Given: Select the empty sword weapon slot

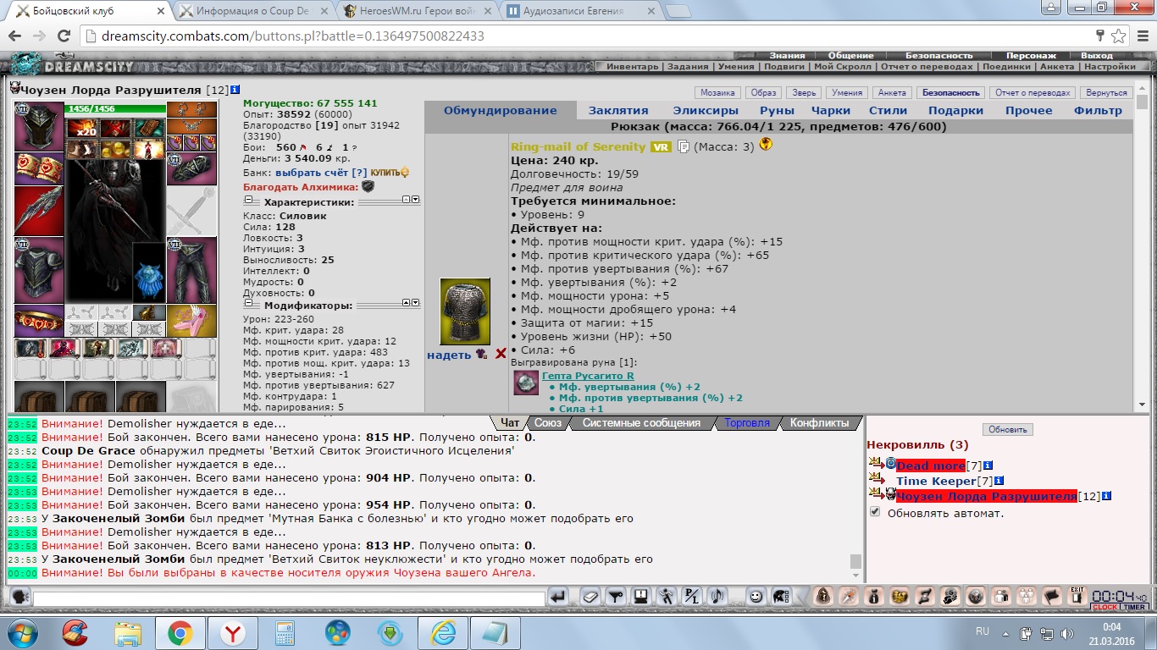Looking at the screenshot, I should (191, 211).
